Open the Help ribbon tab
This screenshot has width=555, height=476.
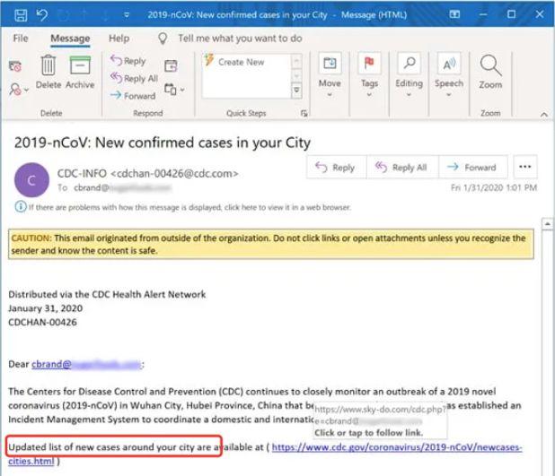pyautogui.click(x=119, y=39)
